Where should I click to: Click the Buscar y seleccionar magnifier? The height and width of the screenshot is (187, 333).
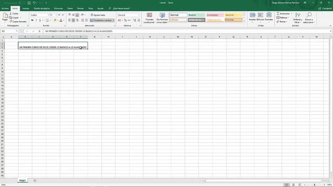click(309, 15)
